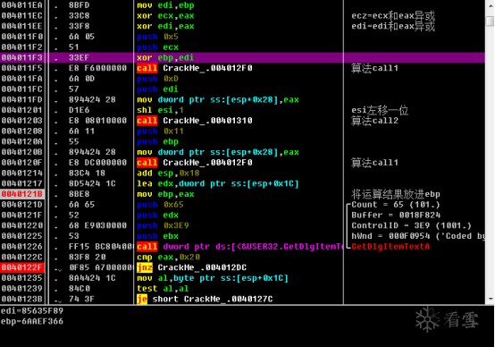This screenshot has height=347, width=495.
Task: Select the jnz CrackMe_.004012DC instruction
Action: [191, 267]
